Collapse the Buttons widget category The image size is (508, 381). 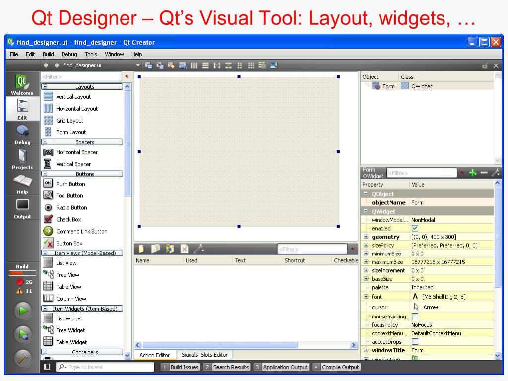tap(45, 174)
